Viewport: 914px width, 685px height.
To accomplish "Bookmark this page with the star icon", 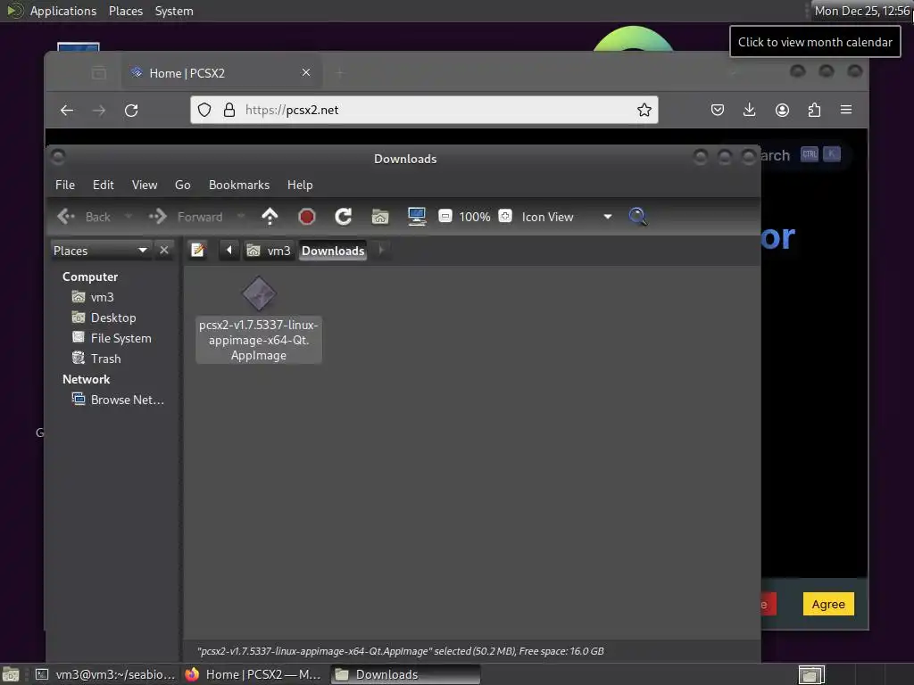I will pyautogui.click(x=644, y=110).
